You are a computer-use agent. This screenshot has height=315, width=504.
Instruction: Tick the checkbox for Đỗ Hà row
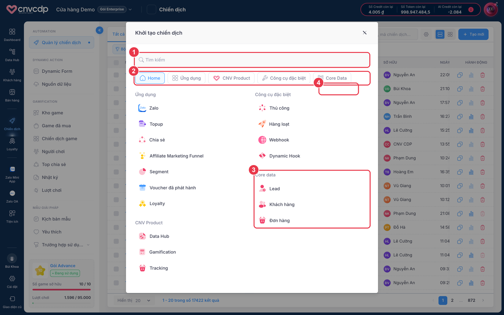point(116,227)
